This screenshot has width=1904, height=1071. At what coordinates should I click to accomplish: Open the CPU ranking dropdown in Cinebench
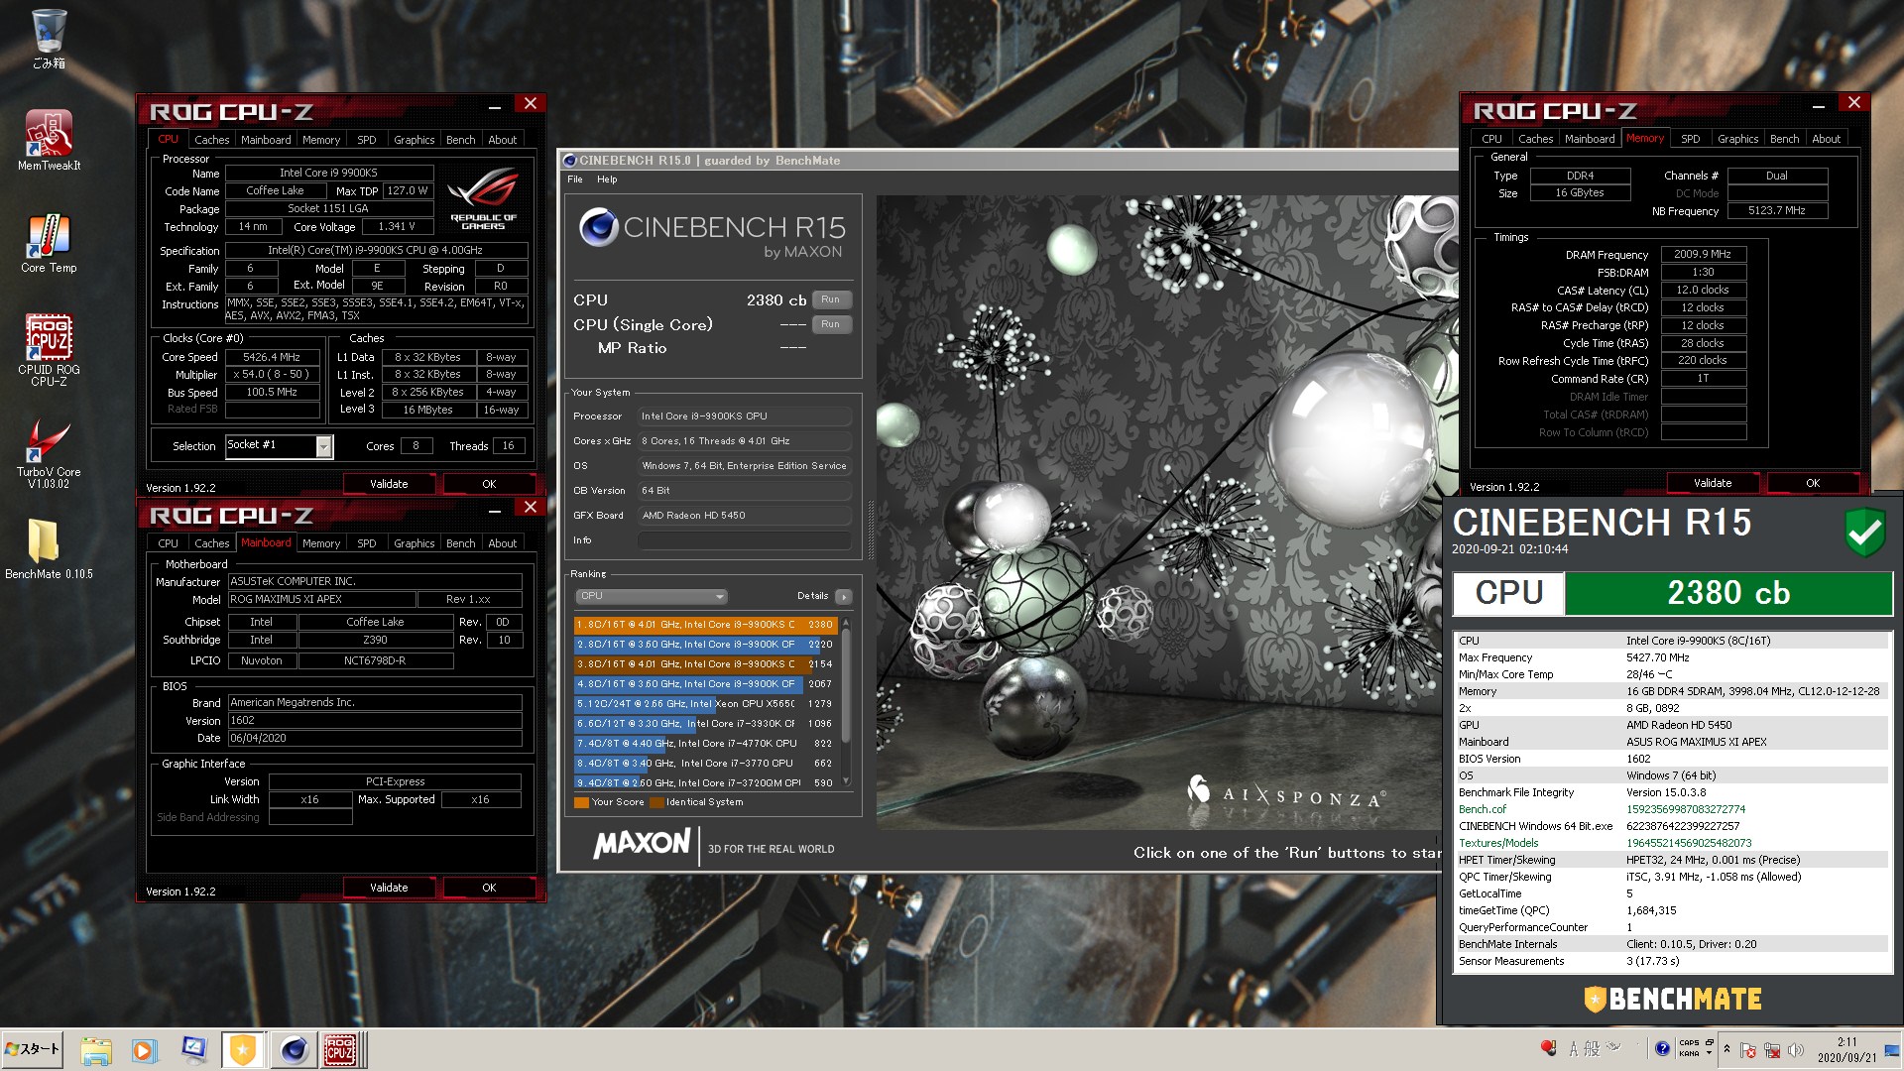coord(651,596)
